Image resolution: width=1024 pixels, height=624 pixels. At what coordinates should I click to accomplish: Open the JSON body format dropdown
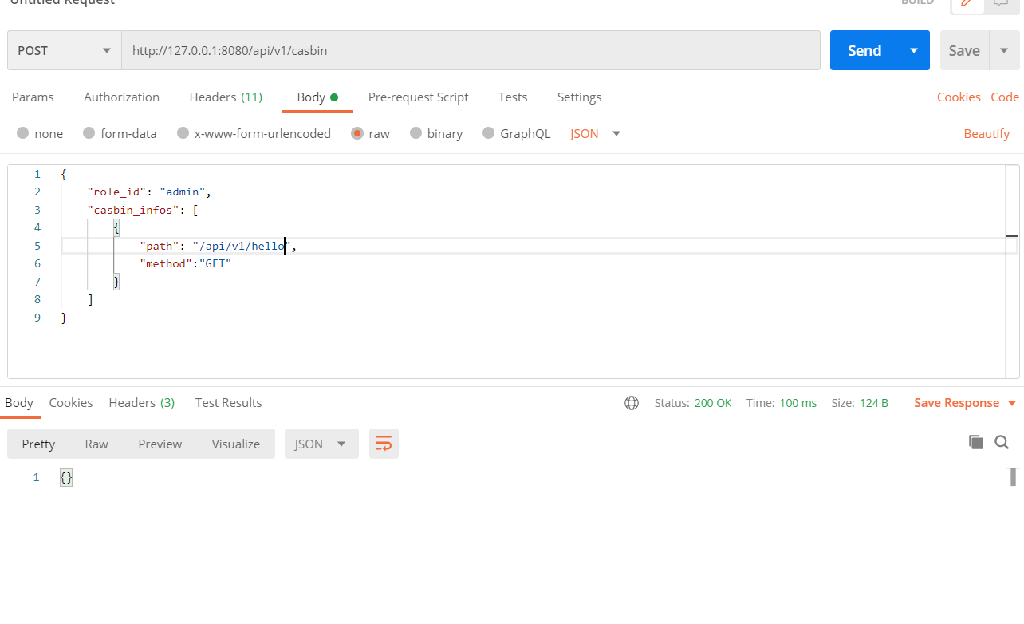[x=595, y=133]
